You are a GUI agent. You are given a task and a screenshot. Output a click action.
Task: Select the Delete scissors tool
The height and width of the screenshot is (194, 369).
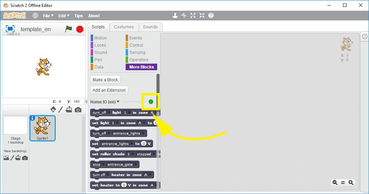[x=184, y=16]
